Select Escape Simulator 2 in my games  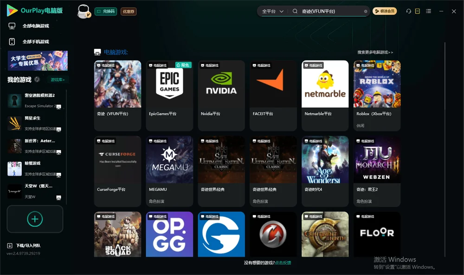[x=35, y=101]
